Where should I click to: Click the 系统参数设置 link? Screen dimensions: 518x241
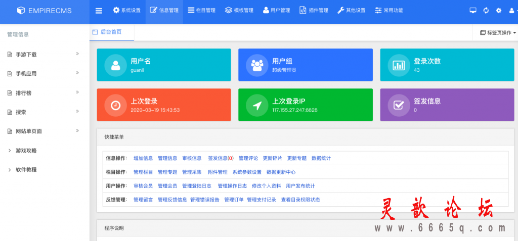click(247, 172)
